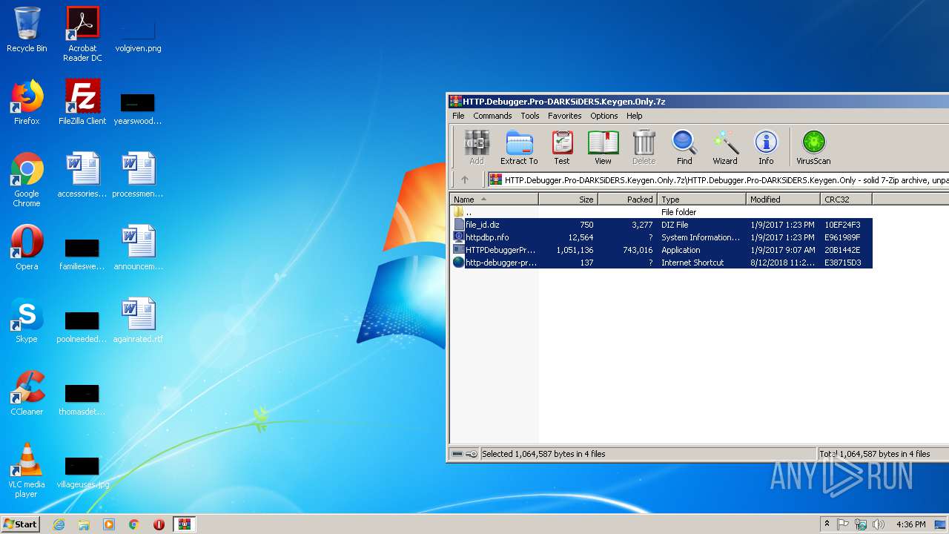Launch Google Chrome desktop shortcut
949x534 pixels.
(x=27, y=179)
